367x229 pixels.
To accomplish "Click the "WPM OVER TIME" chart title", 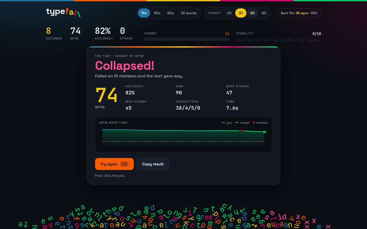I will click(113, 123).
